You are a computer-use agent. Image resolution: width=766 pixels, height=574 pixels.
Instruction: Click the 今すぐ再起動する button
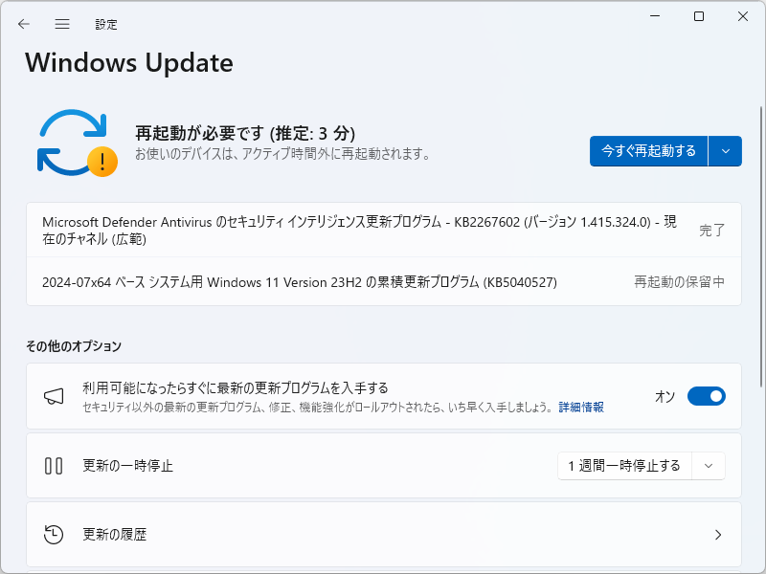click(647, 151)
